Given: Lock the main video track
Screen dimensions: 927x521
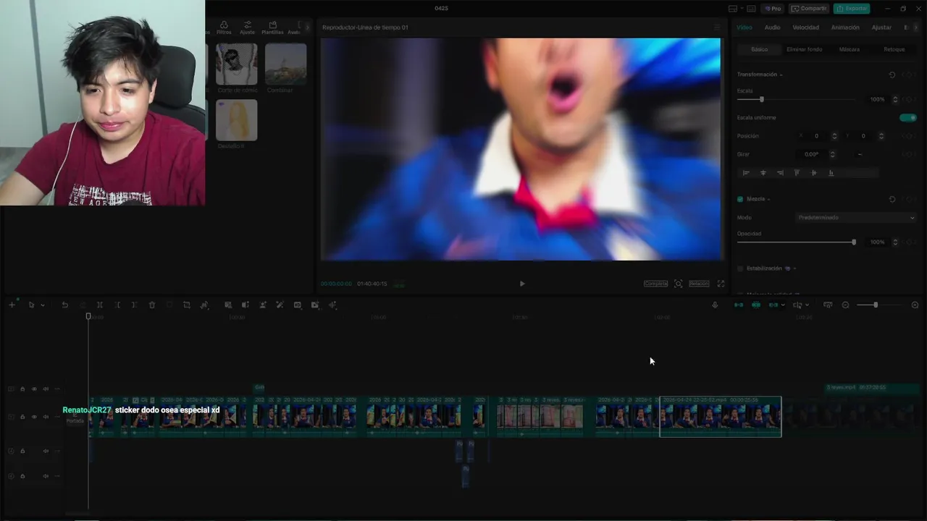Looking at the screenshot, I should point(22,417).
